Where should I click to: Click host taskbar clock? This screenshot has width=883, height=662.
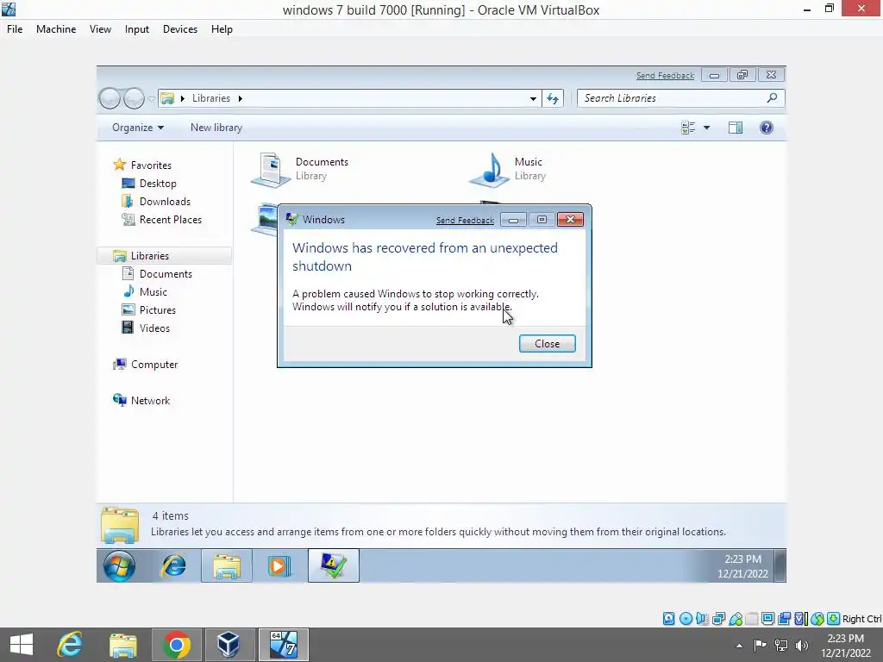click(845, 646)
